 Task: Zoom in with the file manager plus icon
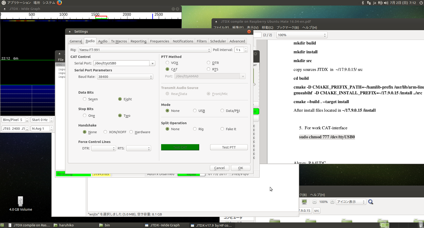pos(332,202)
